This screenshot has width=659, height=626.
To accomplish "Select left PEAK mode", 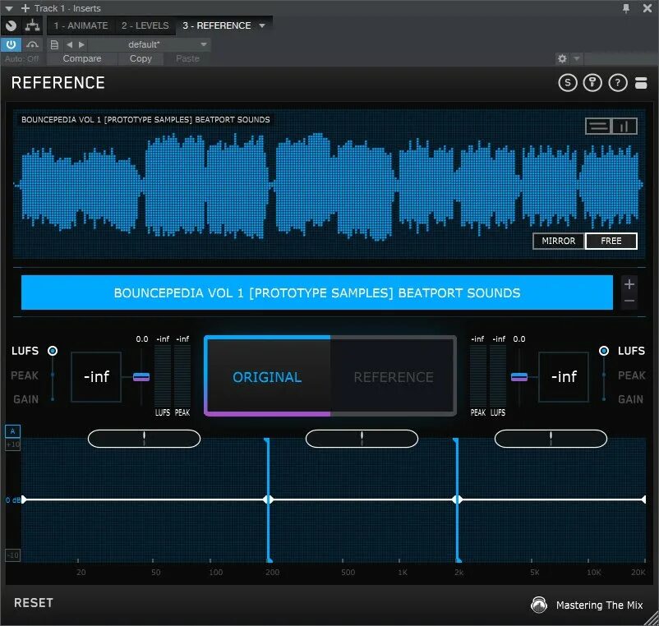I will (x=25, y=375).
